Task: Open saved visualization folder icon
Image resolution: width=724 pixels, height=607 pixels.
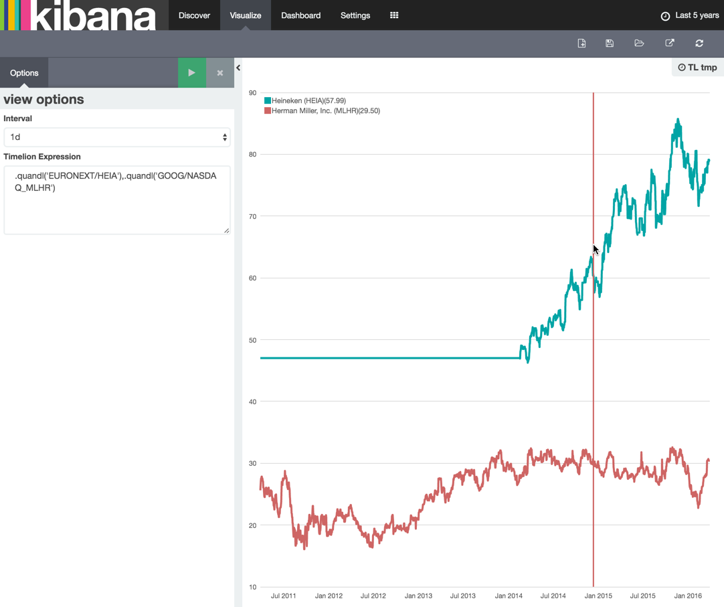Action: 639,44
